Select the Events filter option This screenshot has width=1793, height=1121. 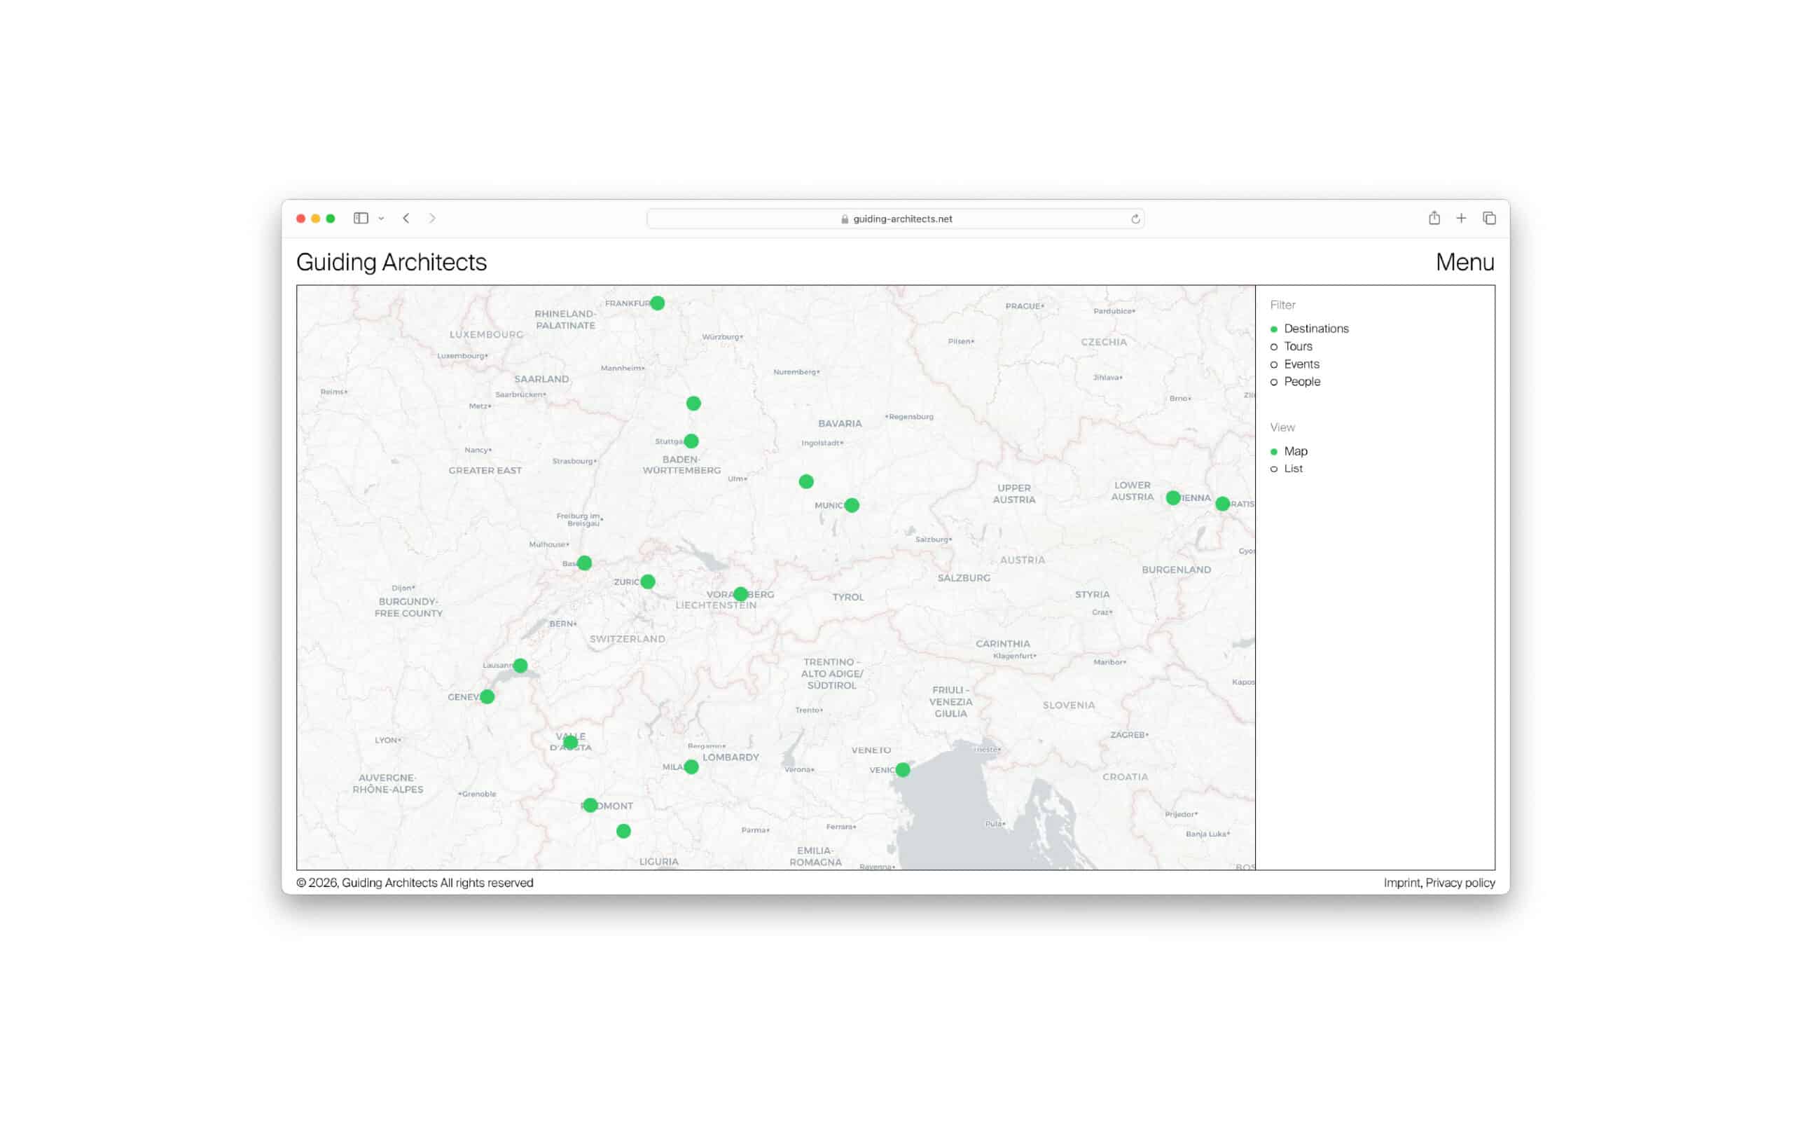click(x=1301, y=364)
